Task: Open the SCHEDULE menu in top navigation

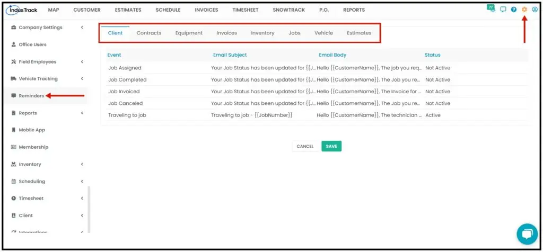Action: click(x=168, y=10)
